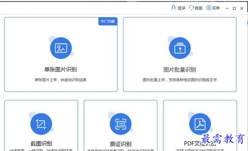Choose 票证识别 feature title
The width and height of the screenshot is (248, 151).
pos(121,144)
